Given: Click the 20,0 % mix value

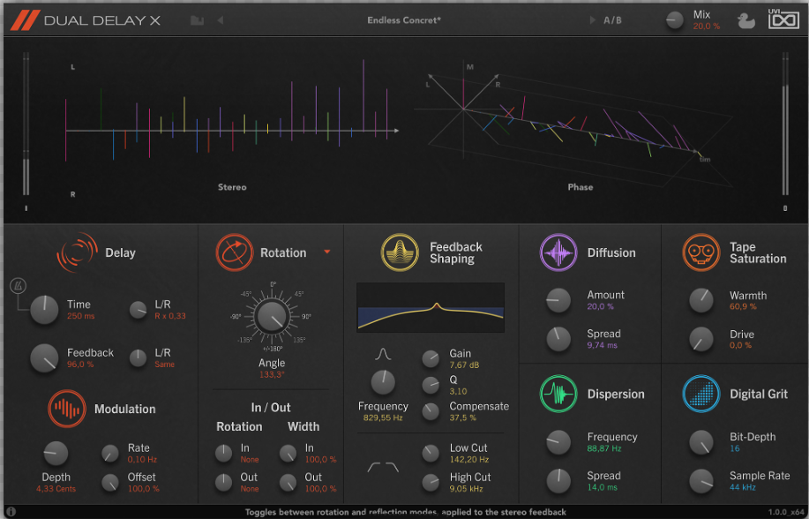Looking at the screenshot, I should [707, 26].
